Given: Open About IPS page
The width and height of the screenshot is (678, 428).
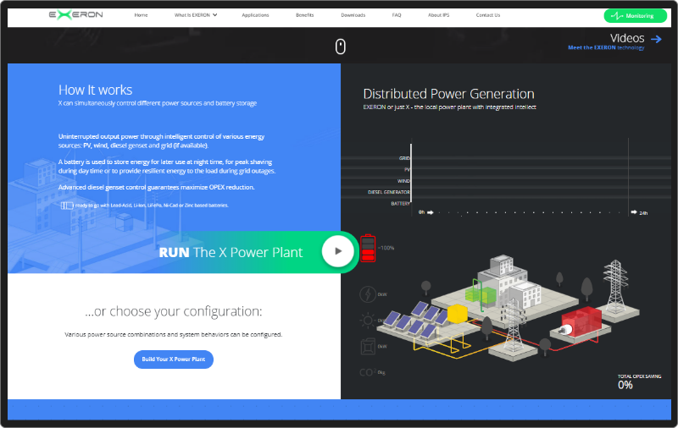Looking at the screenshot, I should [x=438, y=15].
